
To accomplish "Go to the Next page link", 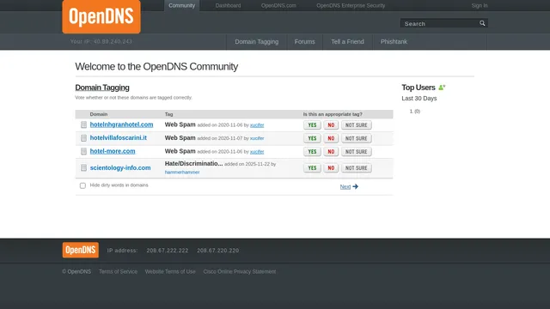I will click(x=345, y=187).
